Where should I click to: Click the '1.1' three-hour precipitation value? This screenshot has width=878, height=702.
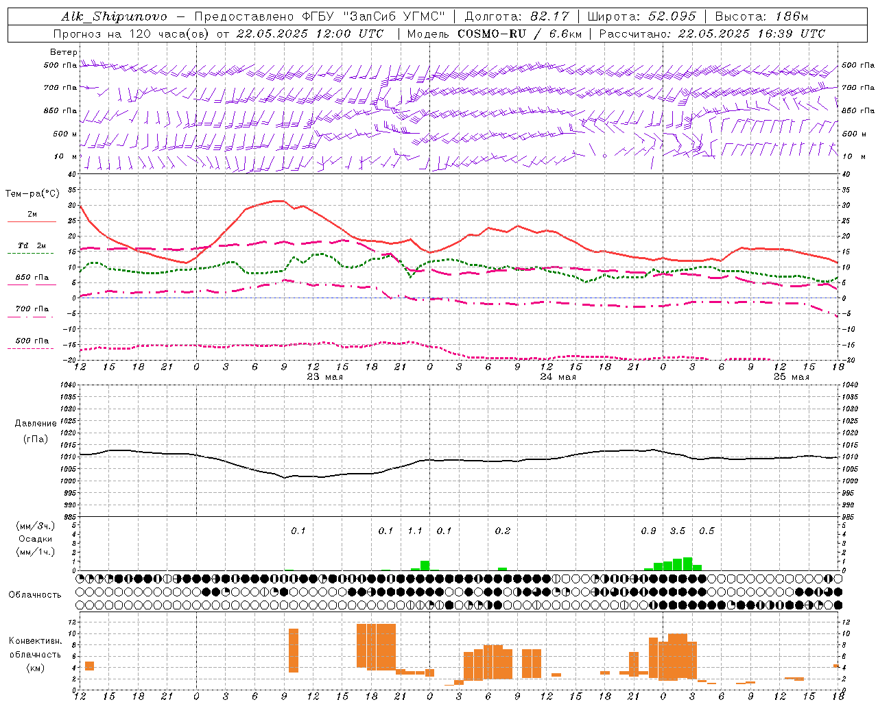pyautogui.click(x=415, y=531)
